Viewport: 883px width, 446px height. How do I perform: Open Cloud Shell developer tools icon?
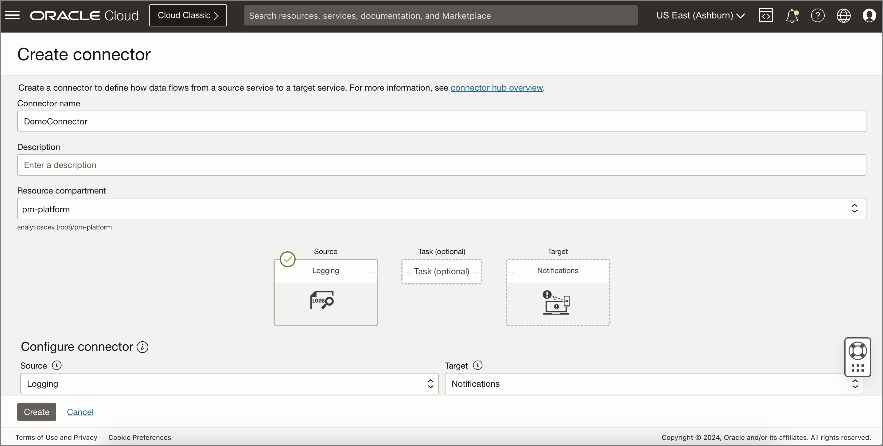tap(766, 15)
